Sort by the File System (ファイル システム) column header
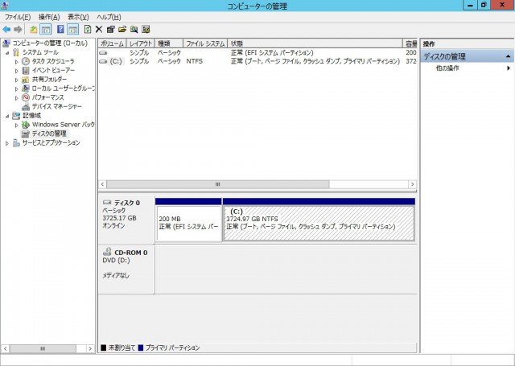 click(x=205, y=43)
